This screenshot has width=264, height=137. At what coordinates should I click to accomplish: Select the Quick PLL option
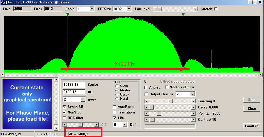[x=117, y=94]
